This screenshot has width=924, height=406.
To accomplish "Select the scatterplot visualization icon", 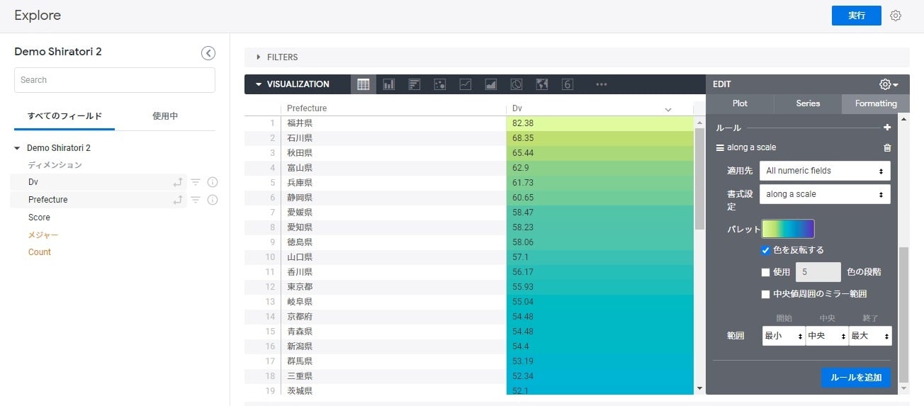I will [439, 84].
